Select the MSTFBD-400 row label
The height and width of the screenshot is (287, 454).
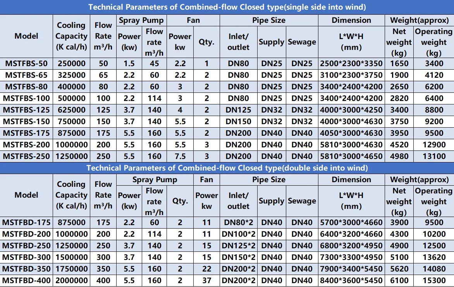(26, 280)
